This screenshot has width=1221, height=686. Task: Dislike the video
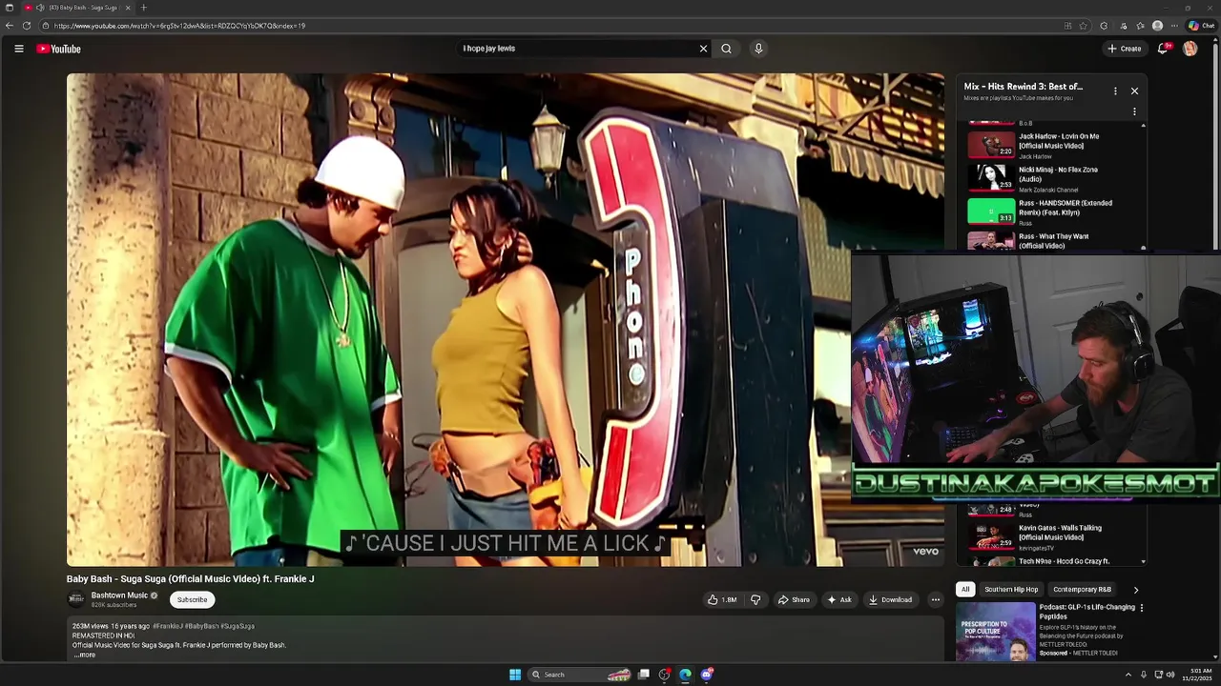(755, 599)
